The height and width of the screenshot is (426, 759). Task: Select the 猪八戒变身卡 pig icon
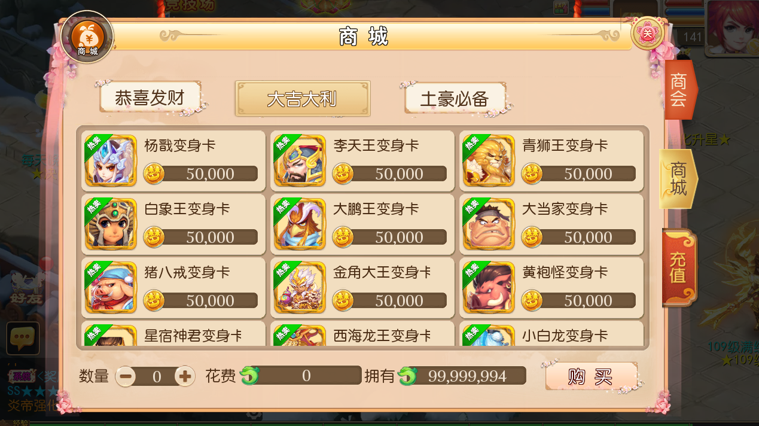point(111,288)
